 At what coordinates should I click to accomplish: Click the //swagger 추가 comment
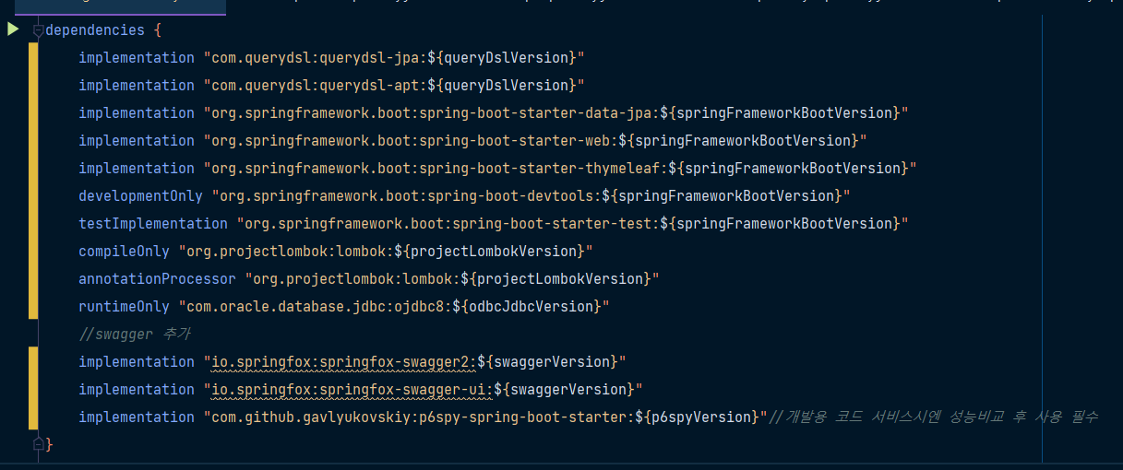pyautogui.click(x=135, y=334)
